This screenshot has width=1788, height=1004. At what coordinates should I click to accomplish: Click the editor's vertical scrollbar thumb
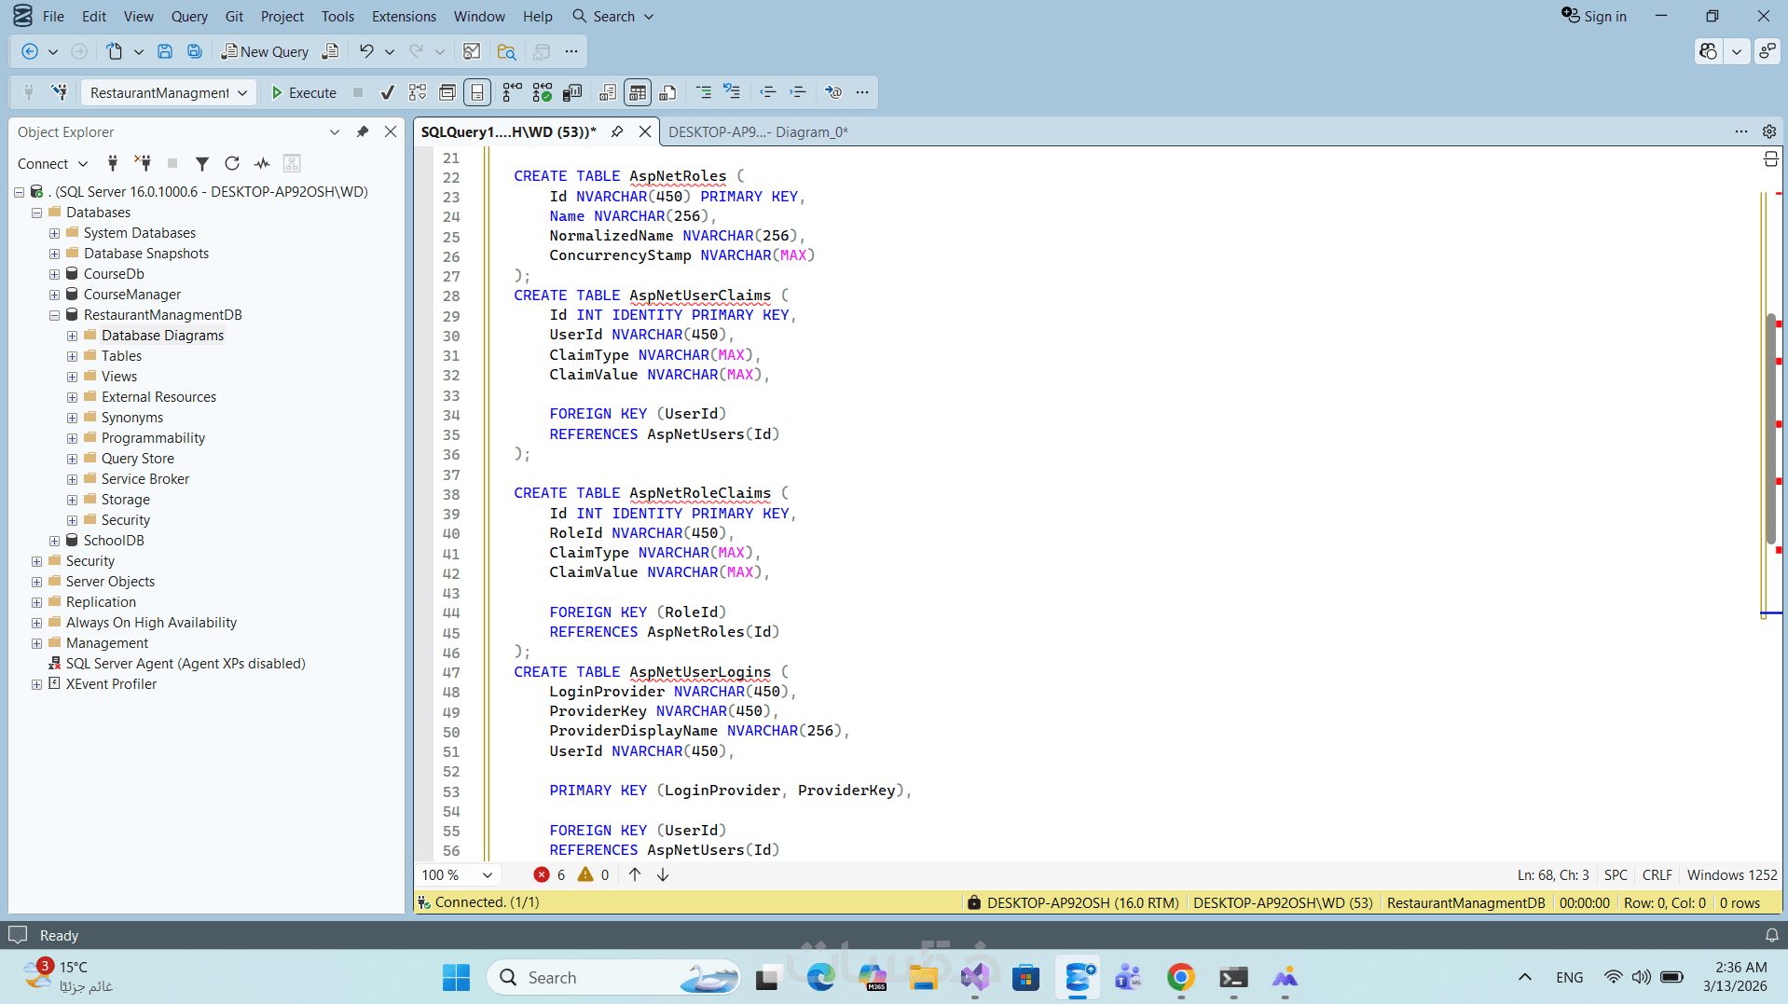(1770, 429)
